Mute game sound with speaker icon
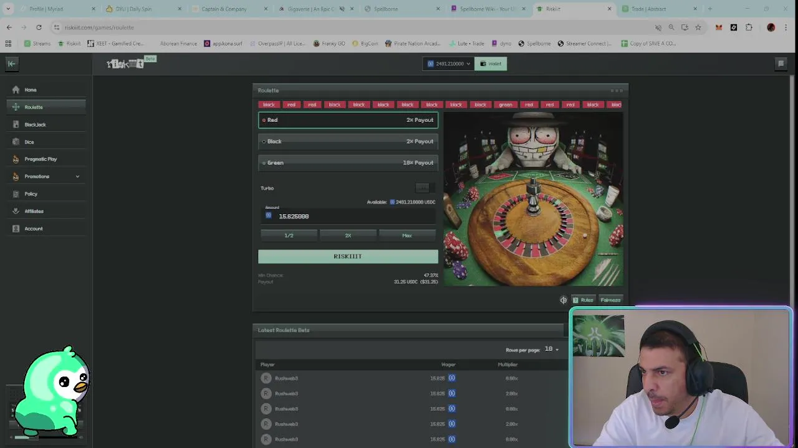798x448 pixels. [564, 300]
